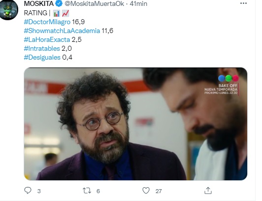Click the RATING text of the tweet
The image size is (262, 201).
[x=35, y=13]
